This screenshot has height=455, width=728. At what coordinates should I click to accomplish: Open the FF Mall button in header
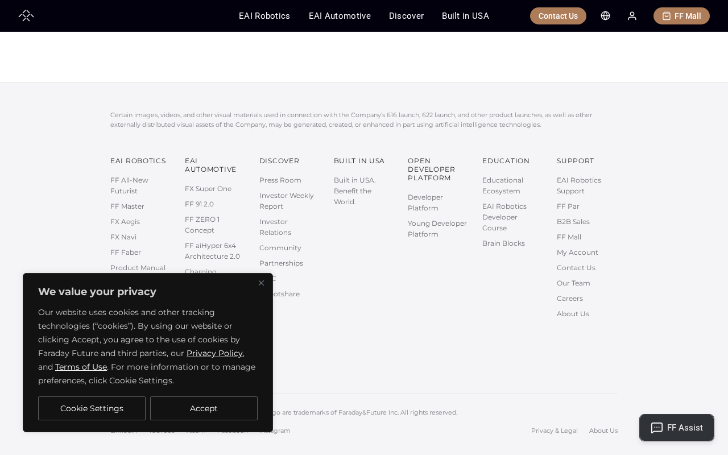681,16
